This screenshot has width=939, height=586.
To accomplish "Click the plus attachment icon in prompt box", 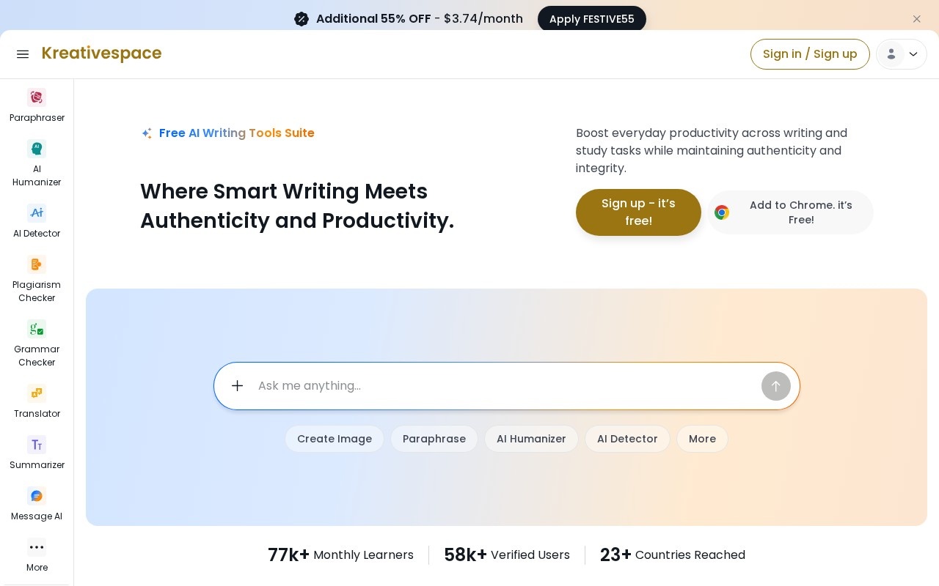I will pos(237,386).
